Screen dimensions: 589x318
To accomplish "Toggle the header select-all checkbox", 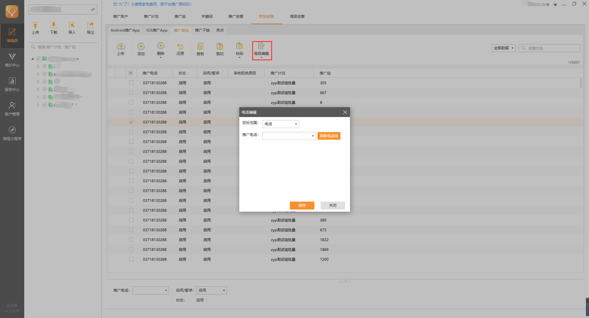I will pyautogui.click(x=131, y=73).
